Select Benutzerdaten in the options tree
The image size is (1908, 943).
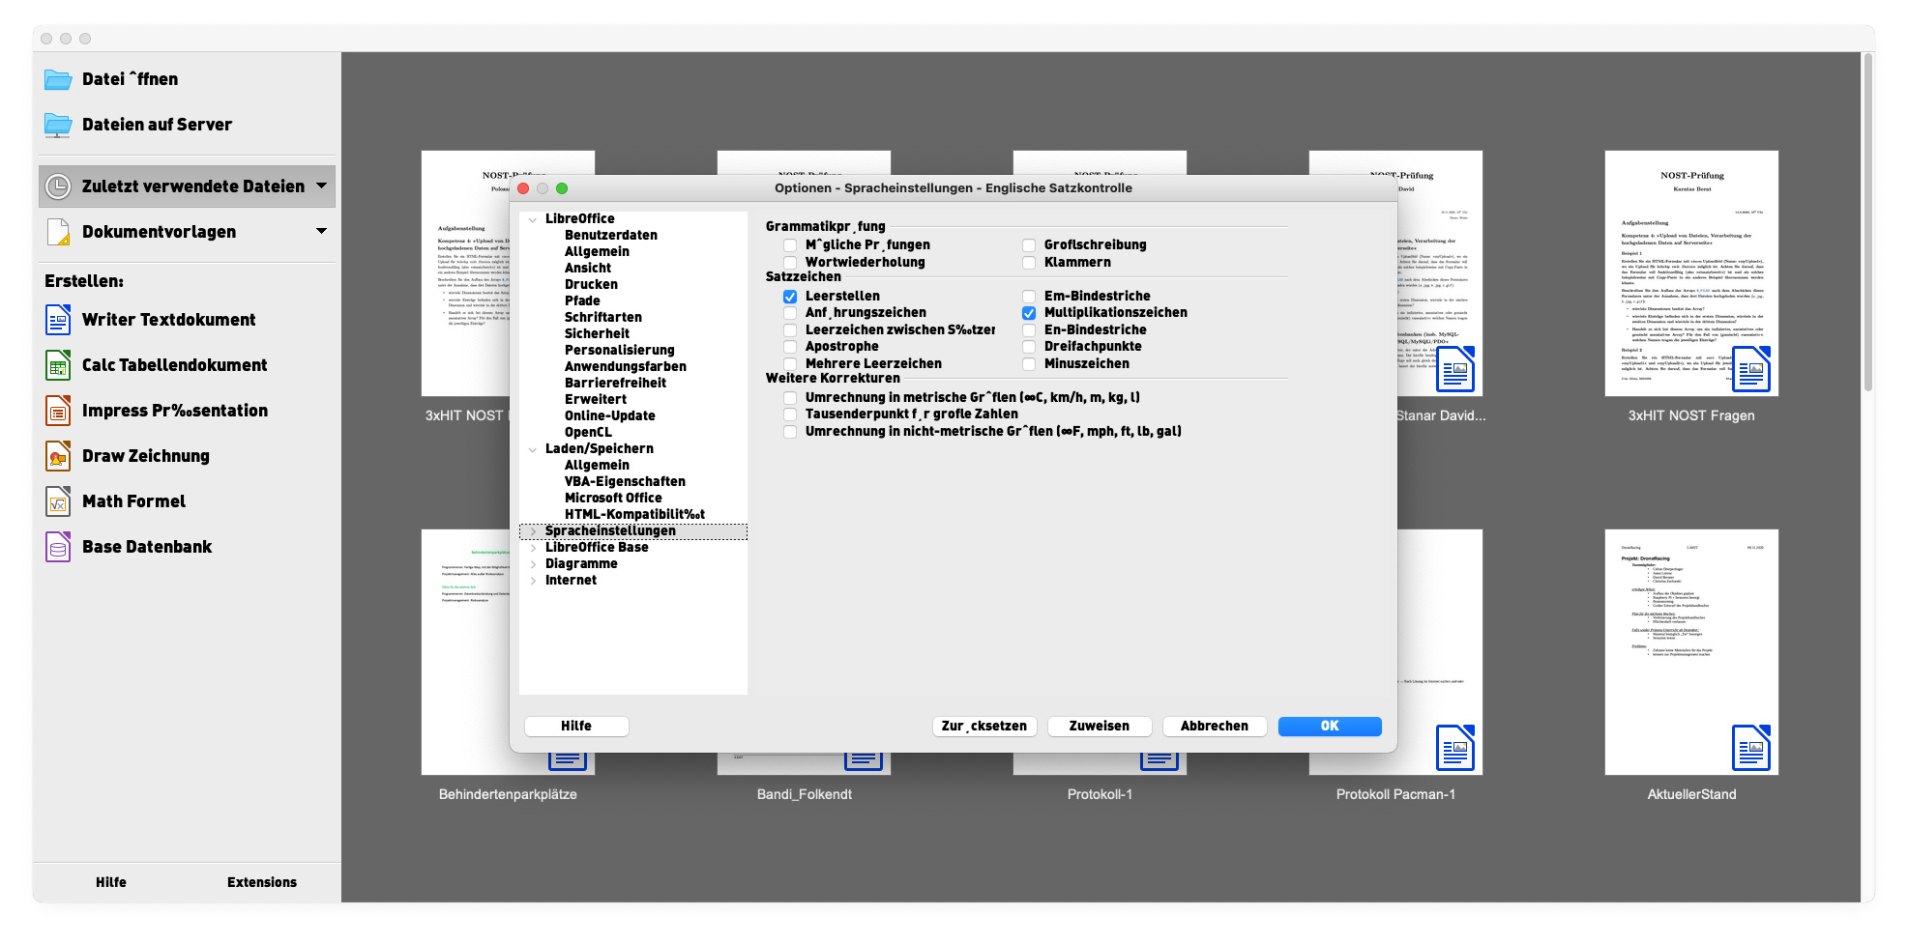pyautogui.click(x=610, y=236)
